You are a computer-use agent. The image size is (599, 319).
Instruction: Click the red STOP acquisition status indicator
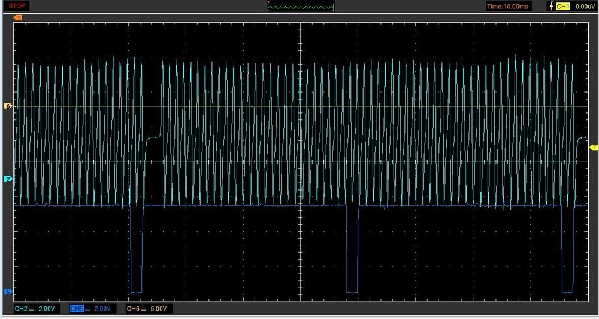pyautogui.click(x=17, y=6)
